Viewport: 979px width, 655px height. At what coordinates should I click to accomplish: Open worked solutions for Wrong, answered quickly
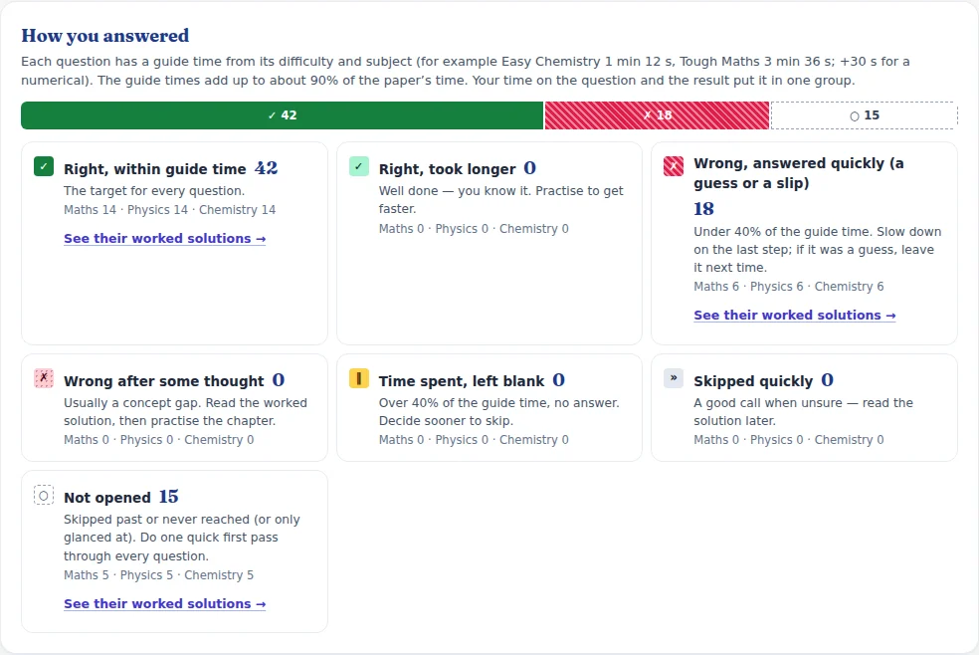[x=795, y=316]
